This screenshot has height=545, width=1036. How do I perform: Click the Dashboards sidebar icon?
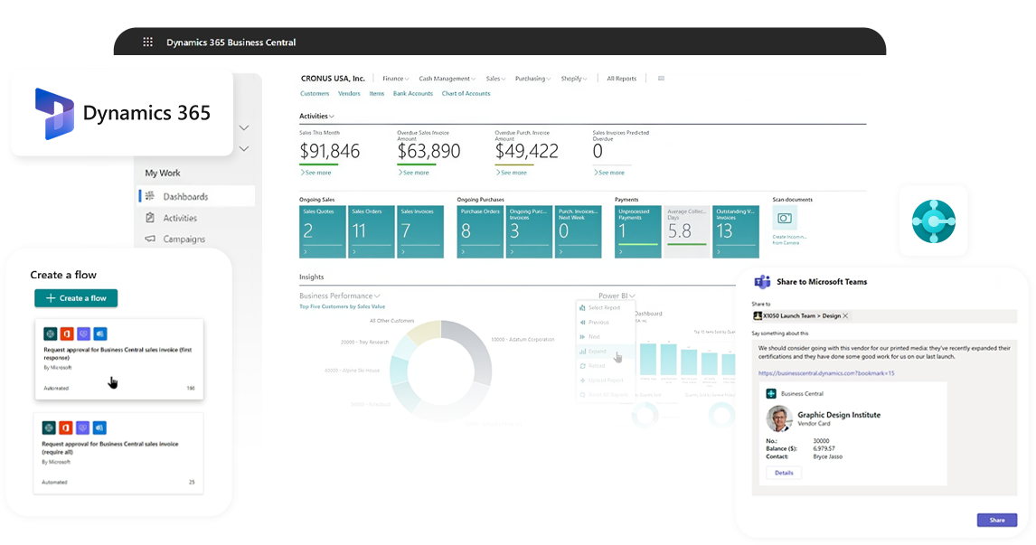pyautogui.click(x=150, y=196)
